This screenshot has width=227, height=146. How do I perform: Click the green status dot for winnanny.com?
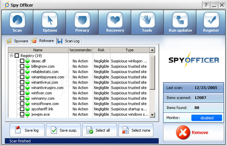click(x=27, y=98)
